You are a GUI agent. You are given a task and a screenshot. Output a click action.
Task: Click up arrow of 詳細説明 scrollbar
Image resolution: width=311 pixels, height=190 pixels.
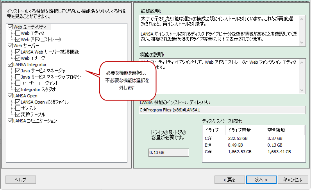point(302,19)
